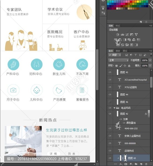Pick the yellow swatch in the color palette
Viewport: 153px width, 166px height.
point(138,2)
